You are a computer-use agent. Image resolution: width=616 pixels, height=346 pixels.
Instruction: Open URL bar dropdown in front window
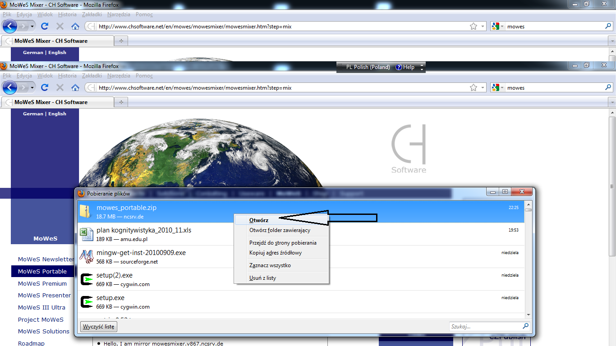click(x=483, y=88)
